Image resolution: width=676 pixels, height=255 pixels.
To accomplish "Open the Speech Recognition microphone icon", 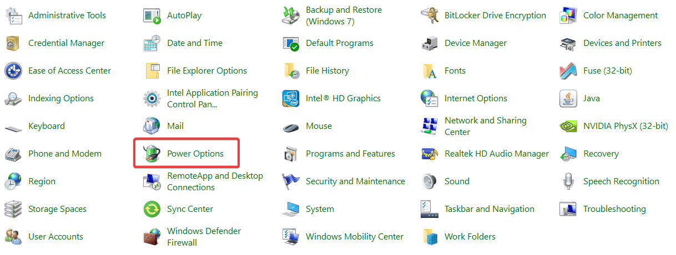I will [x=568, y=181].
